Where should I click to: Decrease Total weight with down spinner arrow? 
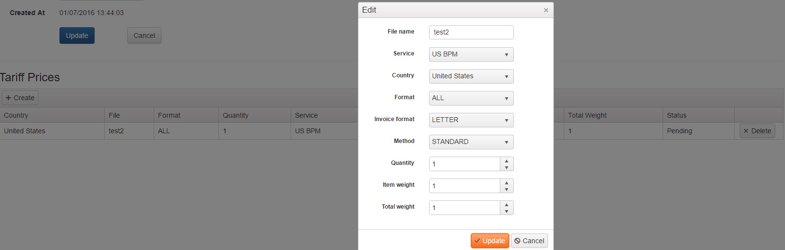507,212
